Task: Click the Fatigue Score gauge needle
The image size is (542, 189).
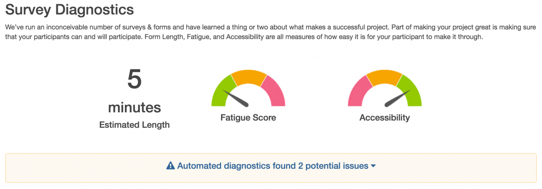Action: (x=235, y=98)
